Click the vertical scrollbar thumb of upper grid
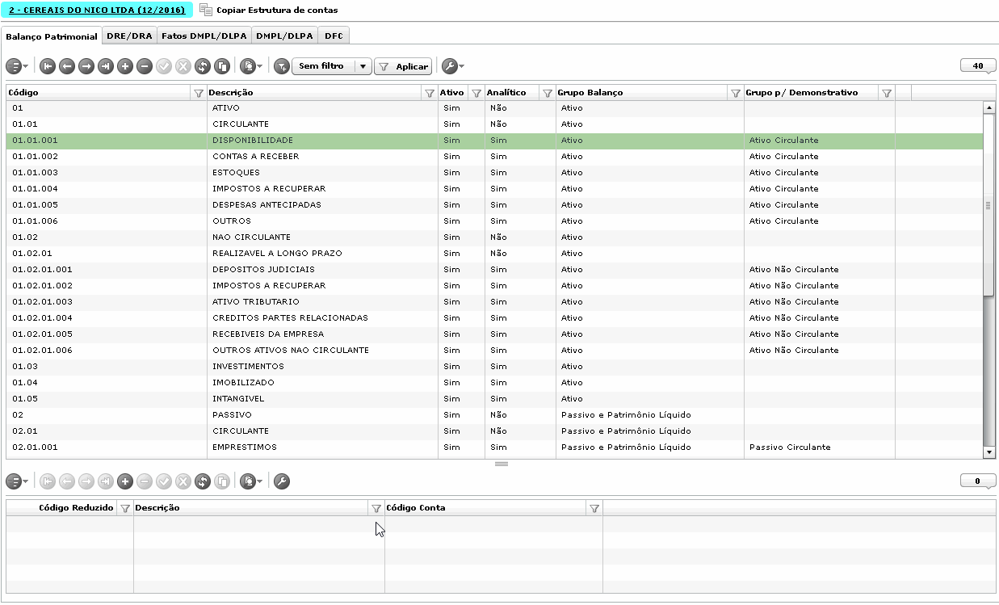This screenshot has height=605, width=999. (x=989, y=205)
